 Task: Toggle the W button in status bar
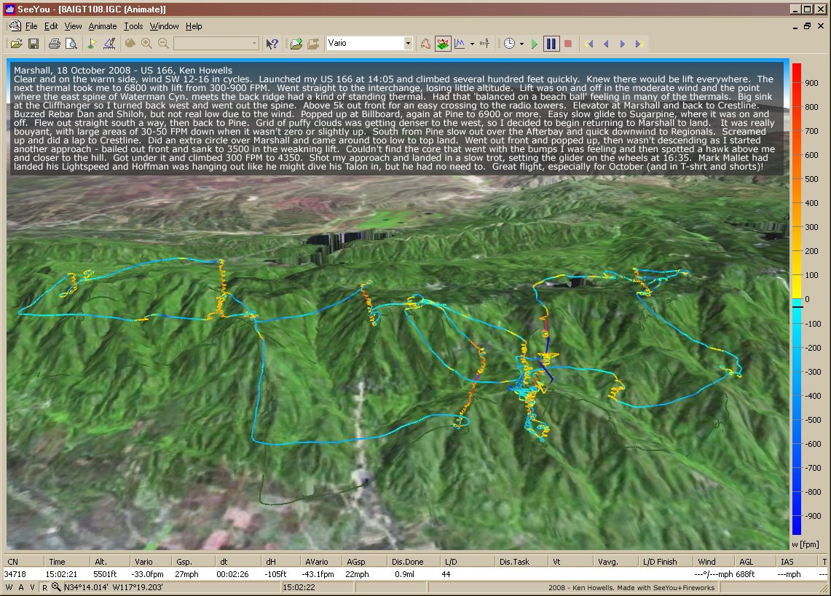pyautogui.click(x=9, y=587)
